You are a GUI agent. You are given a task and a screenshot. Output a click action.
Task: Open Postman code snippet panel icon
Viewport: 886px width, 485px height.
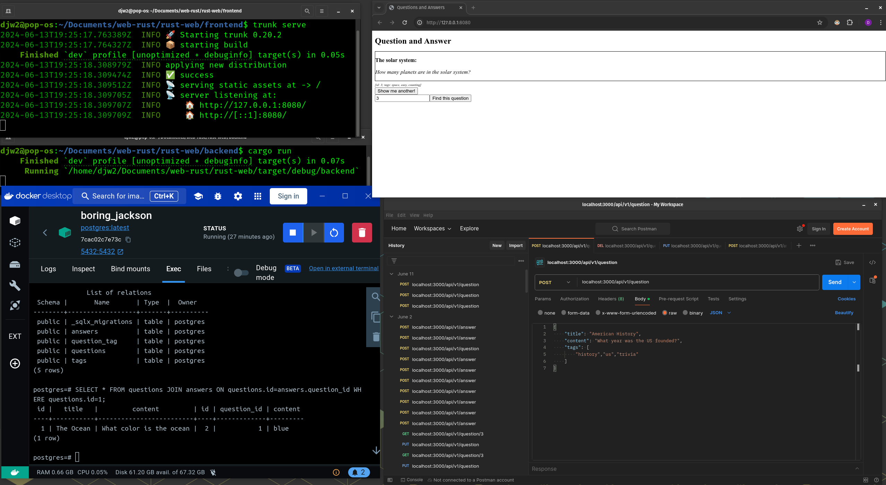coord(872,263)
